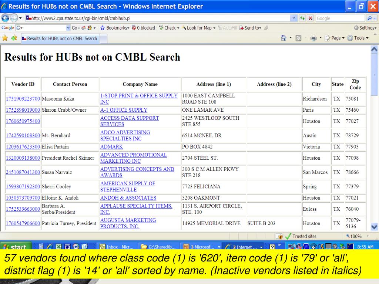
Task: Expand Google Toolbar search history dropdown
Action: pyautogui.click(x=68, y=28)
